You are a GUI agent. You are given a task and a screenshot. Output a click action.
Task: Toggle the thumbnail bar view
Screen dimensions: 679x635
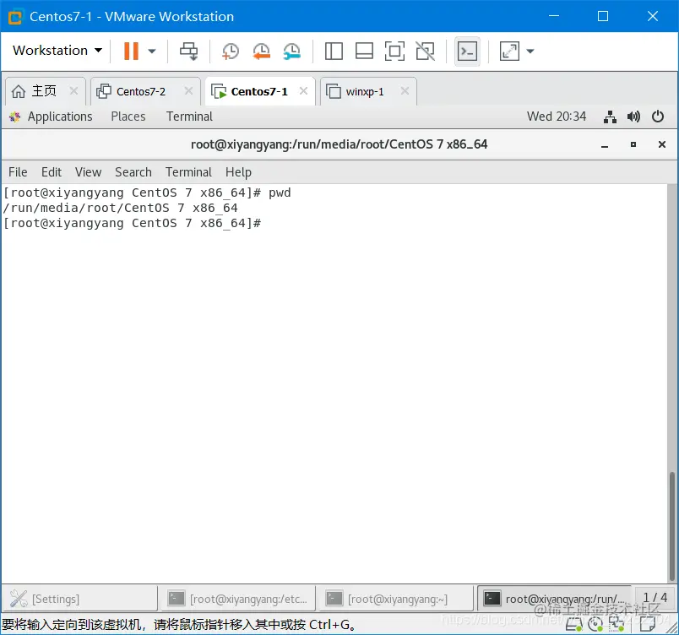364,51
